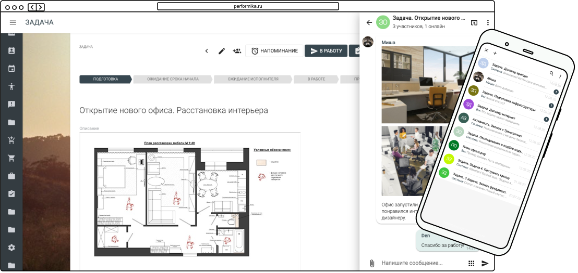Viewport: 578px width, 273px height.
Task: Open the plain shopping cart sidebar icon
Action: (11, 158)
